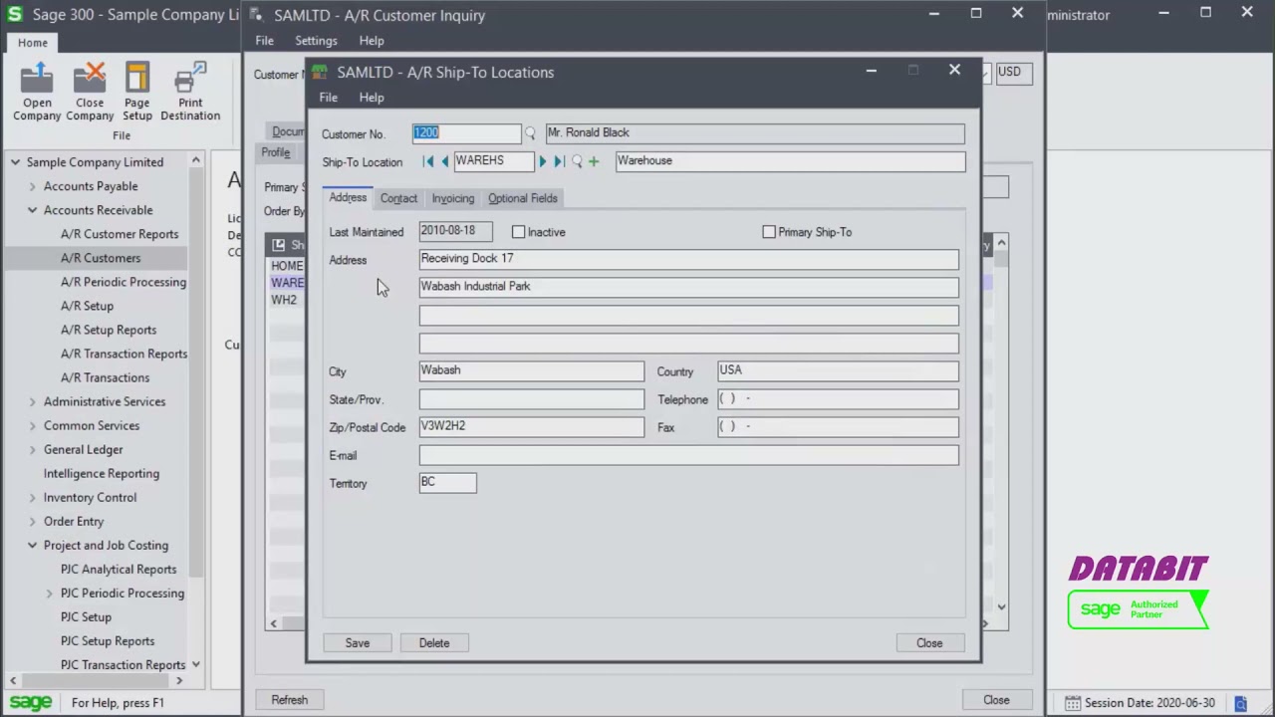1275x717 pixels.
Task: Click the Ship-To grid vertical scrollbar
Action: click(1001, 425)
